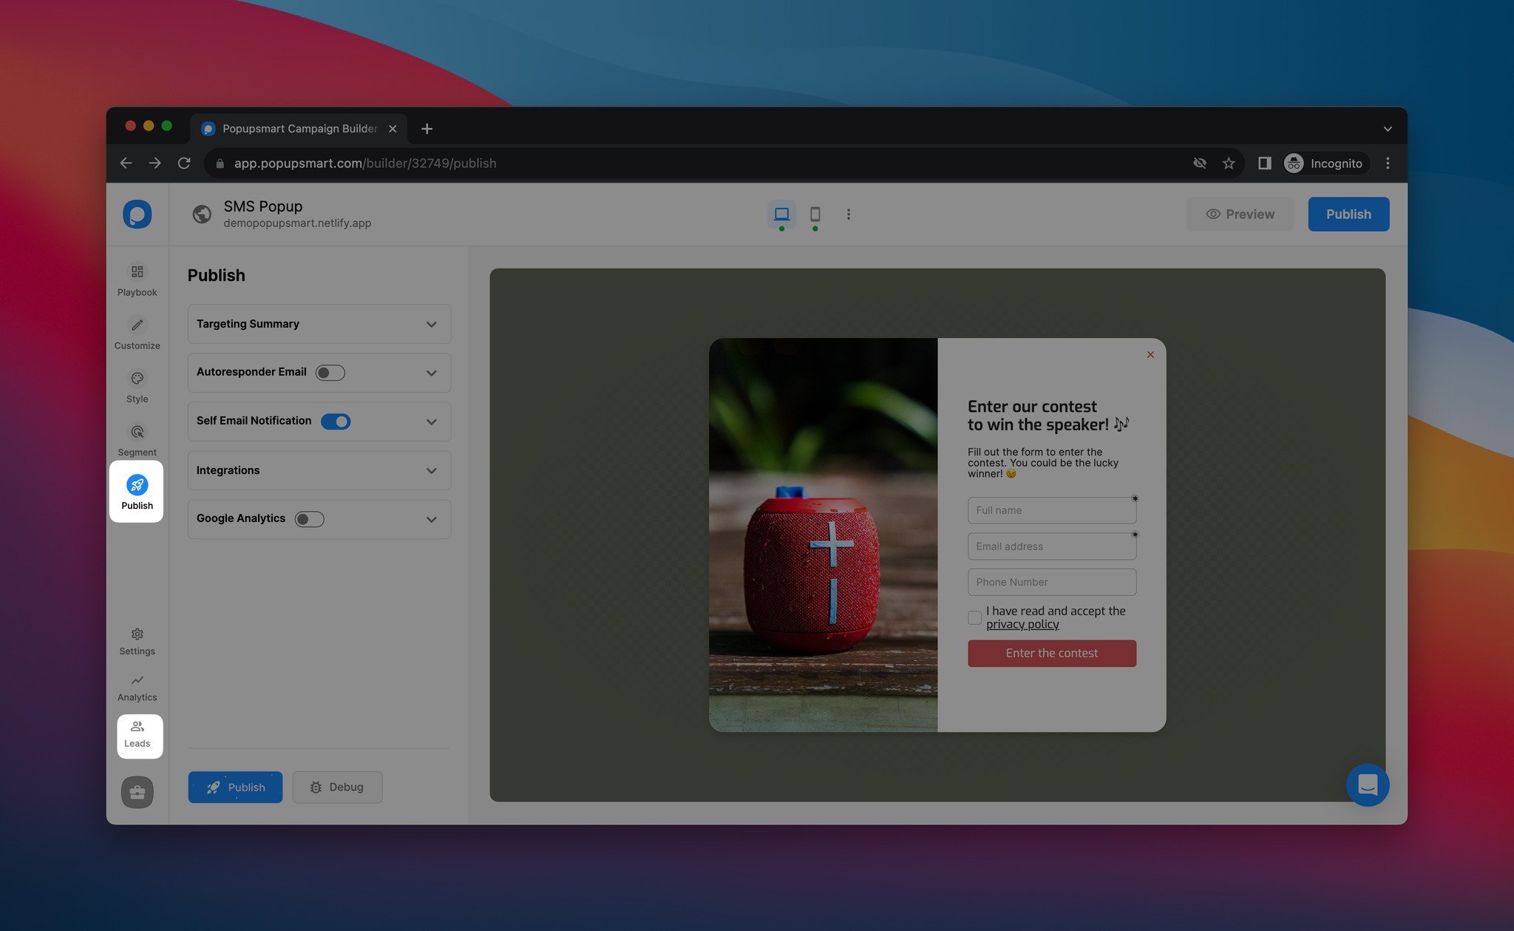This screenshot has height=931, width=1514.
Task: Disable the Self Email Notification toggle
Action: pos(336,422)
